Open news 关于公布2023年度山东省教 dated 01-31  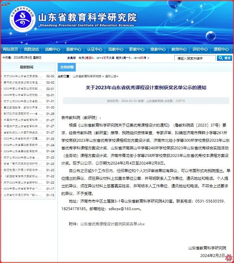coord(22,101)
